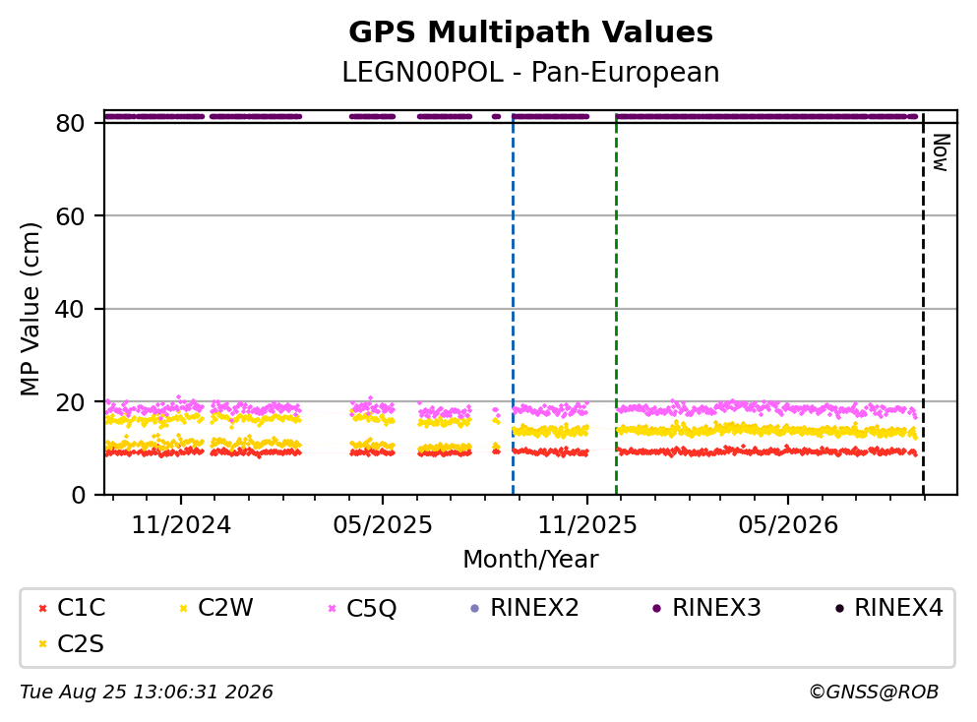
Task: Click the C2S orange legend marker
Action: [x=42, y=644]
